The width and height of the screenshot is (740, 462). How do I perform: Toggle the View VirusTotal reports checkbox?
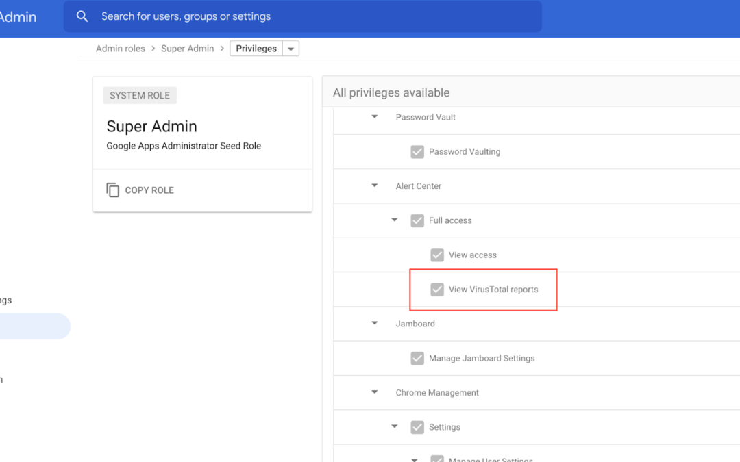437,290
